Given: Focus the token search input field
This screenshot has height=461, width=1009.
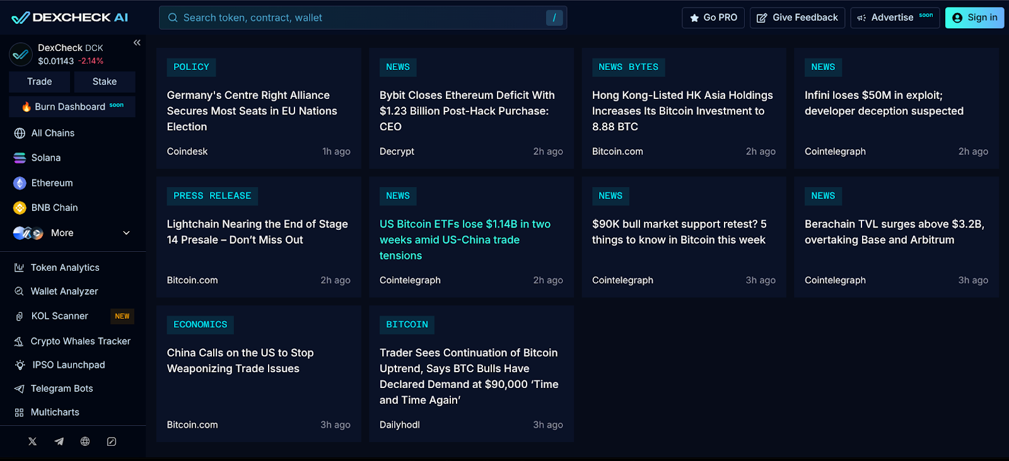Looking at the screenshot, I should [363, 18].
